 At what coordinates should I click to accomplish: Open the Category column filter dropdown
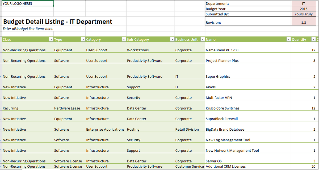tap(124, 39)
